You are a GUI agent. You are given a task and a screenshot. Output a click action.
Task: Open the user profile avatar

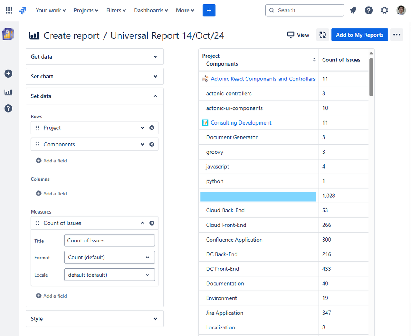(401, 10)
